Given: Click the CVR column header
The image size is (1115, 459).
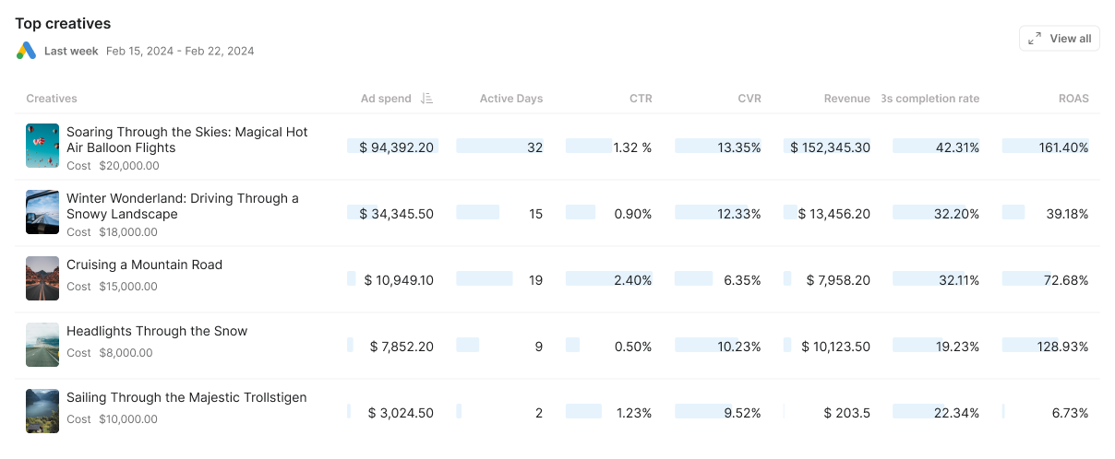Looking at the screenshot, I should pos(749,99).
